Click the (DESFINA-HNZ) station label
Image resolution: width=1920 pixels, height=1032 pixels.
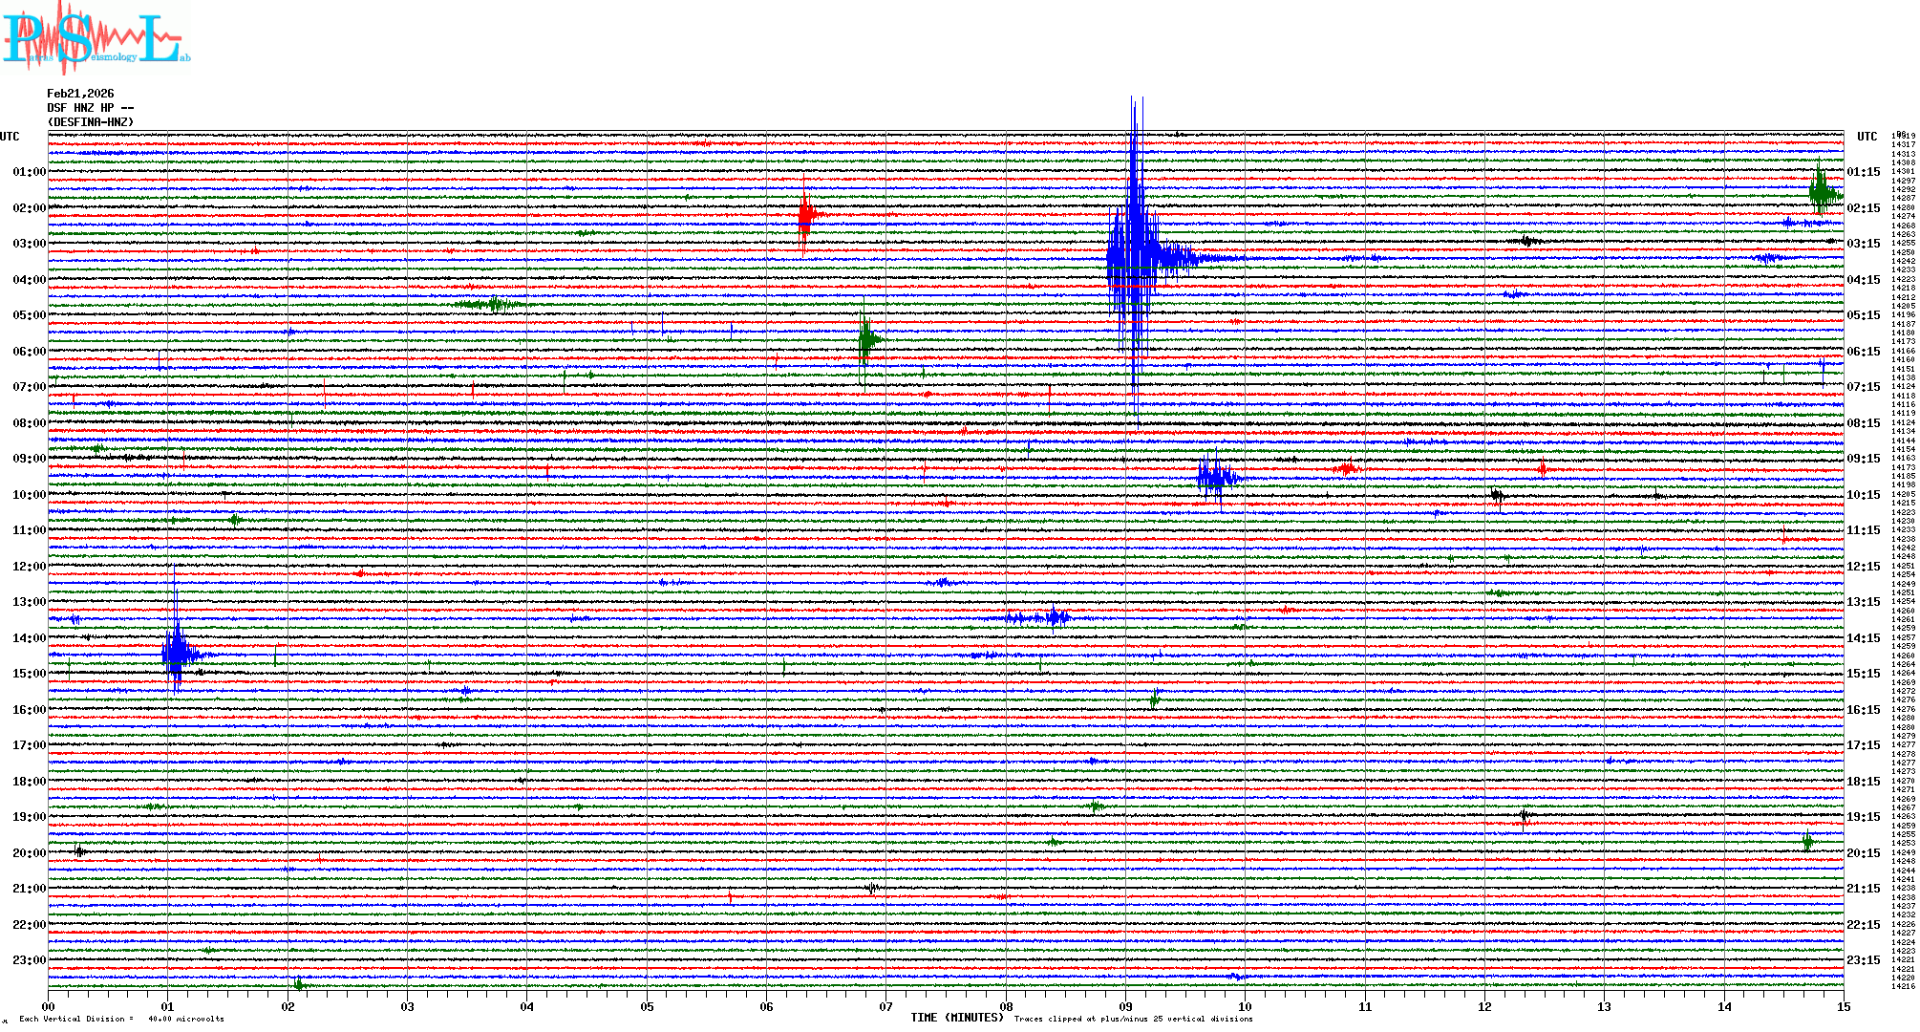[x=91, y=122]
